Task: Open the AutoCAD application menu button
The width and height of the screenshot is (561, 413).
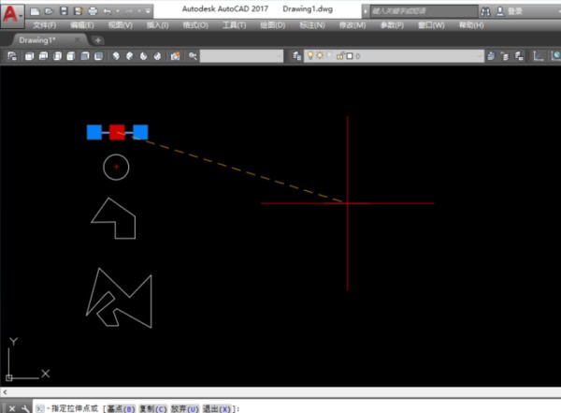Action: 12,16
